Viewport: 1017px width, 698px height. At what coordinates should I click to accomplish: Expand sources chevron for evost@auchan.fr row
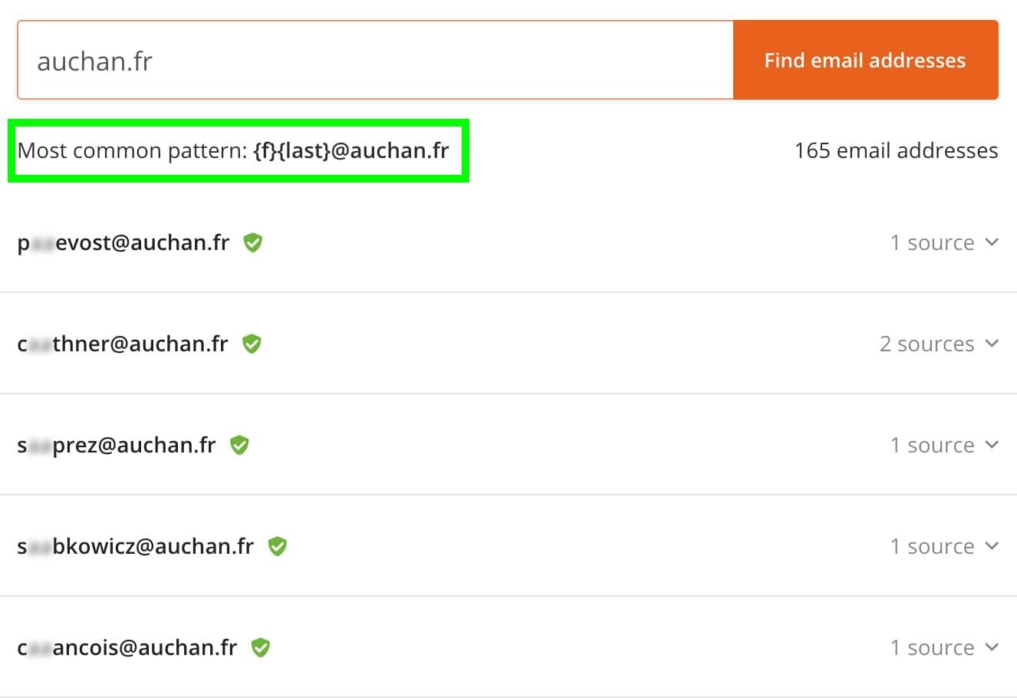click(992, 242)
